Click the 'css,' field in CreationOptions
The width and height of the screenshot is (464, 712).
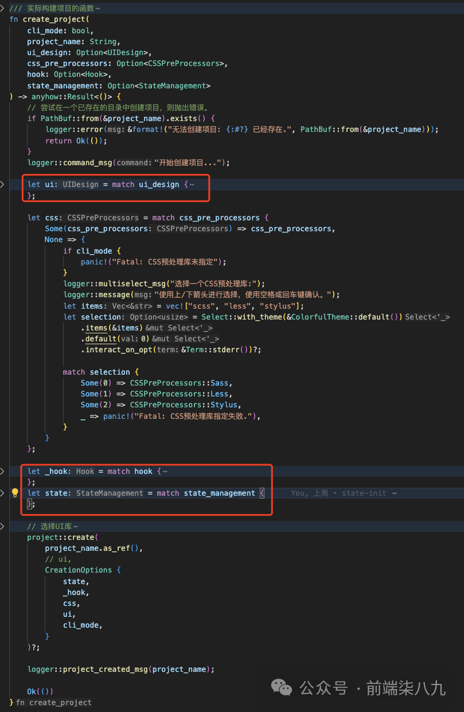[x=72, y=603]
